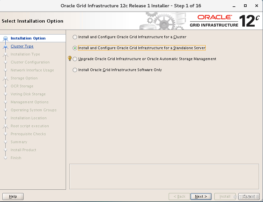Select Installation Option in the step list

28,38
